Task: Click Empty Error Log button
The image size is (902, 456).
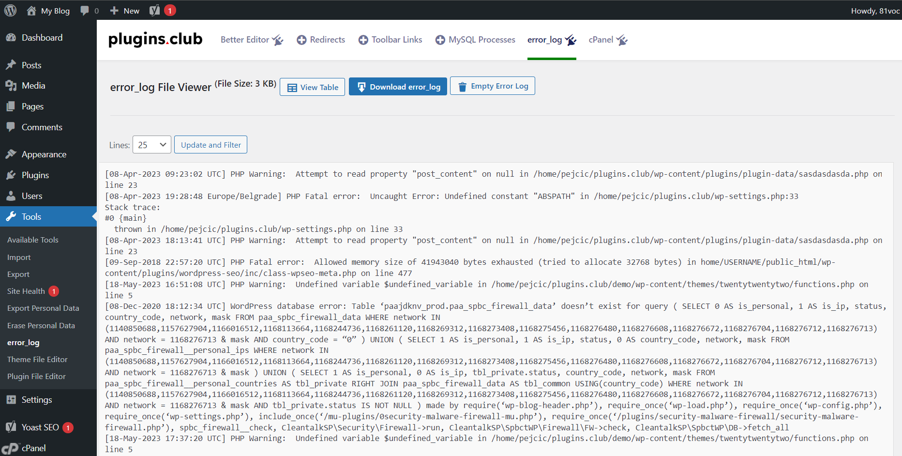Action: pos(493,86)
